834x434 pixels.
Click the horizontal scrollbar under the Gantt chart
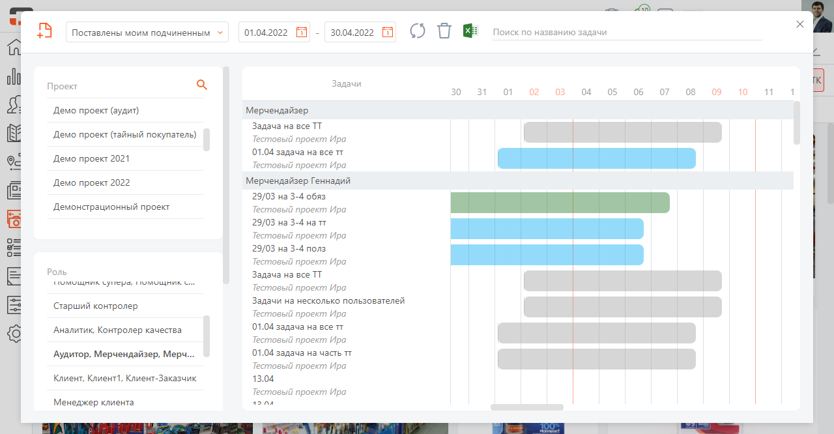pyautogui.click(x=526, y=407)
